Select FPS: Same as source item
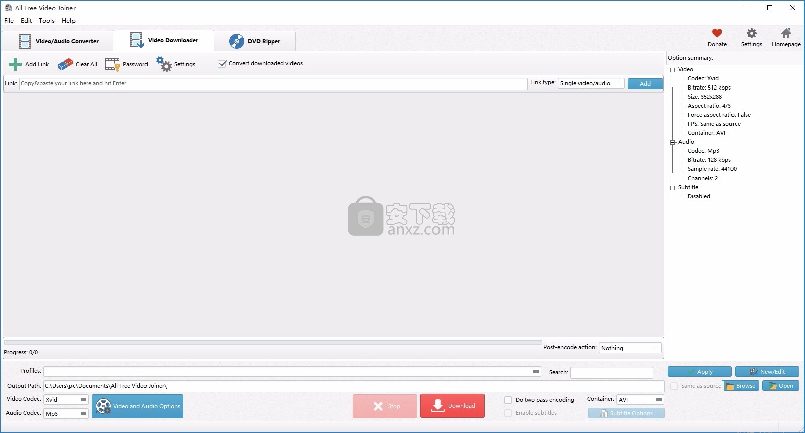Viewport: 805px width, 433px height. pos(714,124)
